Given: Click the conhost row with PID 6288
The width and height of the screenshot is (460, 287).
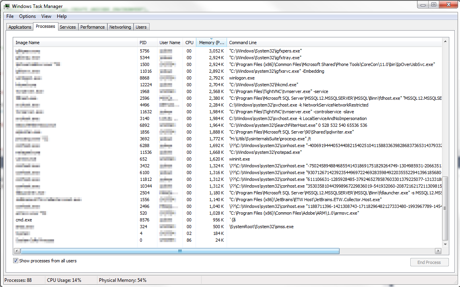Looking at the screenshot, I should pyautogui.click(x=228, y=145).
